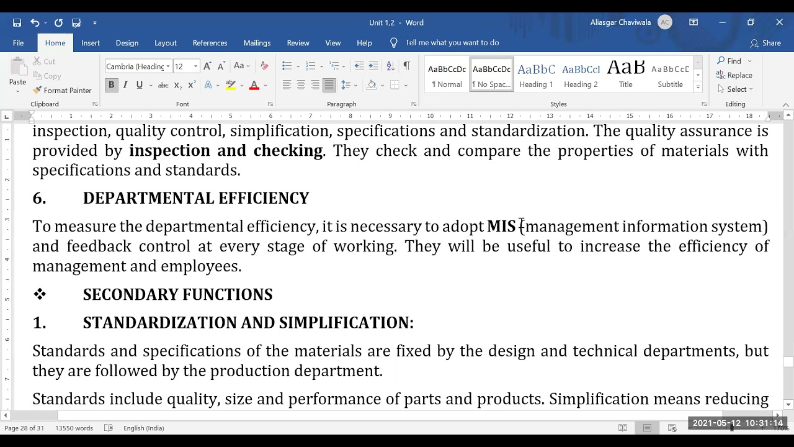The image size is (794, 447).
Task: Center the paragraph
Action: click(x=301, y=85)
